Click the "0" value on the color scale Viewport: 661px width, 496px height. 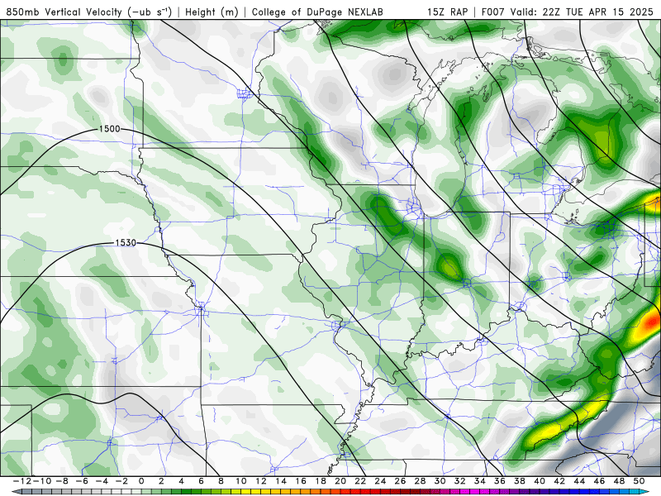point(141,481)
